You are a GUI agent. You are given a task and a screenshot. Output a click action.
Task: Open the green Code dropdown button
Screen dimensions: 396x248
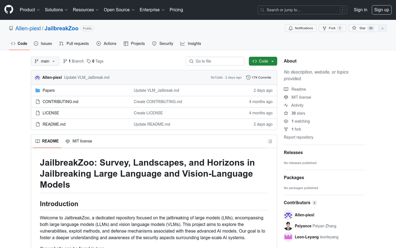(x=263, y=61)
